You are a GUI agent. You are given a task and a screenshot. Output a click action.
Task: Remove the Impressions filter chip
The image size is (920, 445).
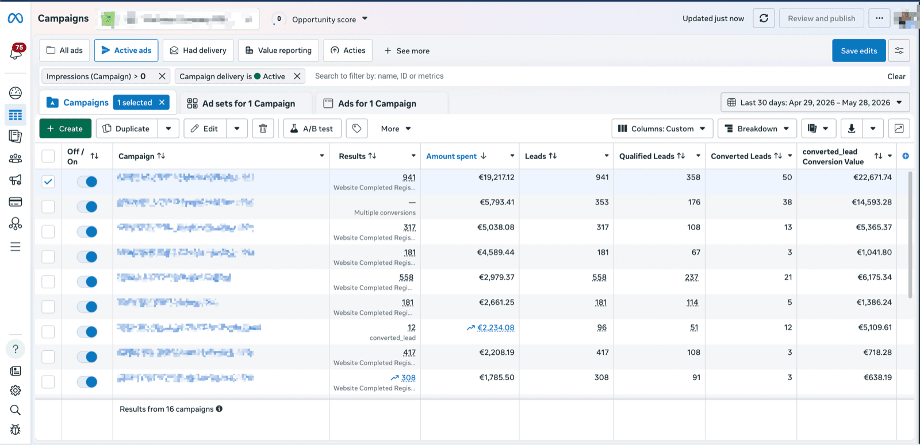click(162, 76)
